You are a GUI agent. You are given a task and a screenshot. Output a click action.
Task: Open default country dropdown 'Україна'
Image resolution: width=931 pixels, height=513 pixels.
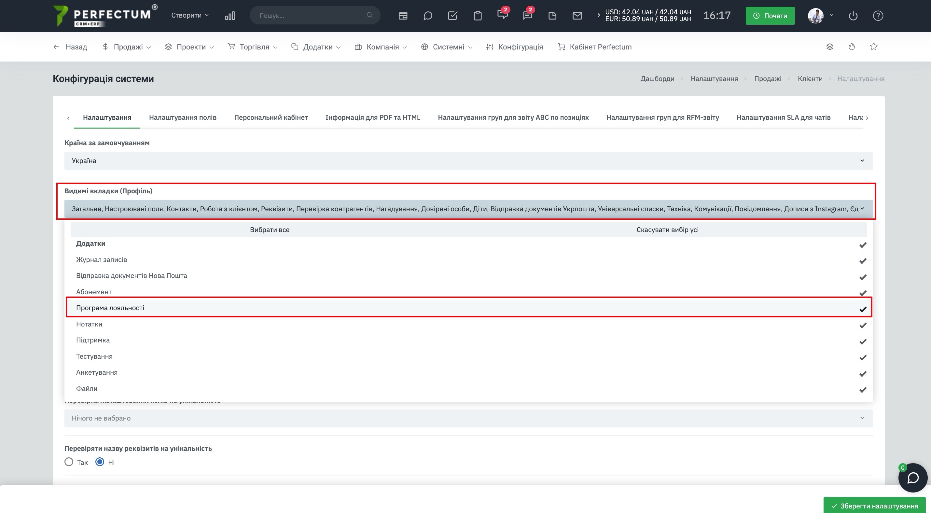coord(468,161)
